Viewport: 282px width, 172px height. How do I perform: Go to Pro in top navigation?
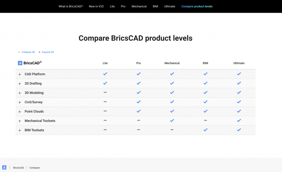pyautogui.click(x=123, y=6)
